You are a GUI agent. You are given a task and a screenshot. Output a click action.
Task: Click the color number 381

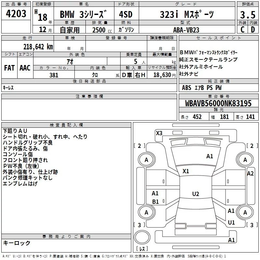click(x=54, y=75)
